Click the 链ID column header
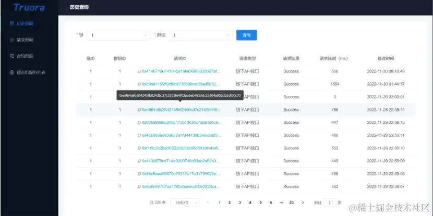 click(x=91, y=59)
